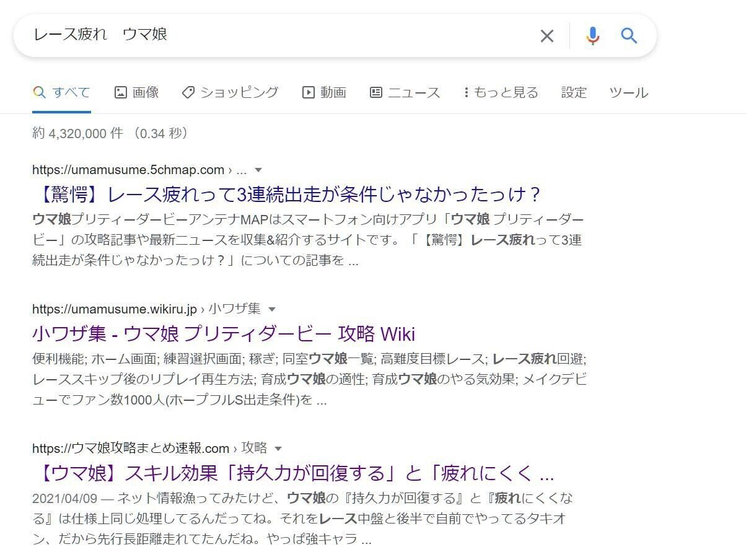Click the microphone icon for voice search
746x552 pixels.
[593, 36]
